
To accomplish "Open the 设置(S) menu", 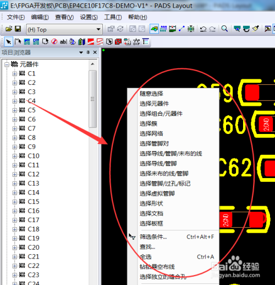I will tap(89, 17).
